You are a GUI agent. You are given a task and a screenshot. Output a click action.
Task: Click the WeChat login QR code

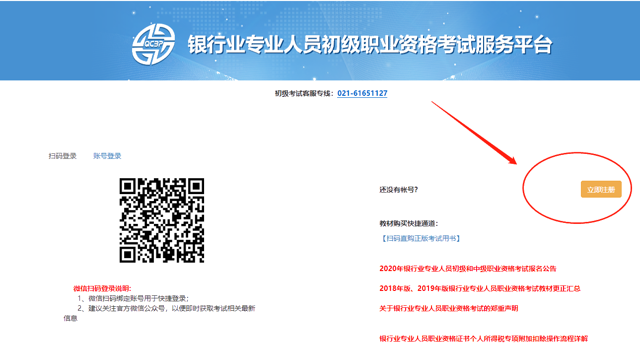pos(162,220)
